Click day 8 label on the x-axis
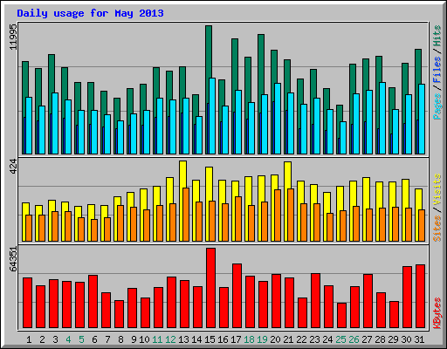The width and height of the screenshot is (447, 349). tap(120, 339)
